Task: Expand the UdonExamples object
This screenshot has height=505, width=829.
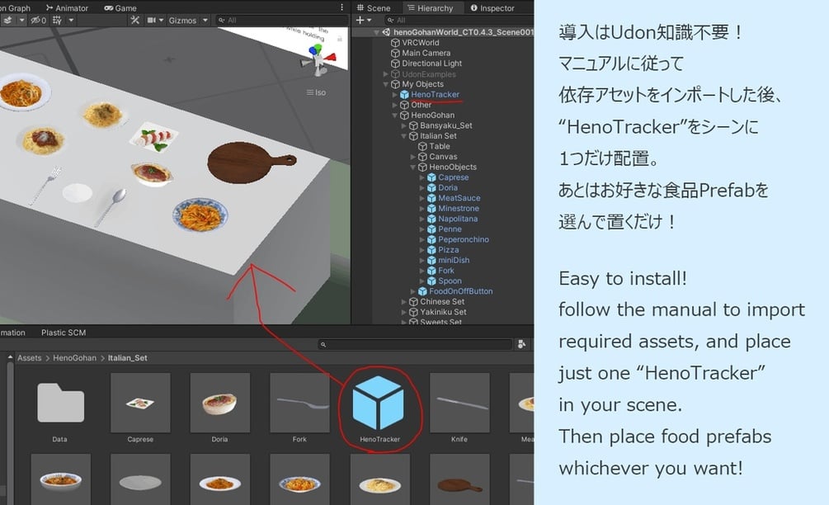Action: 386,74
